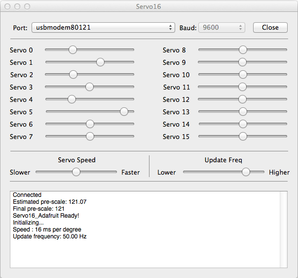The height and width of the screenshot is (278, 298).
Task: Click the Close button
Action: tap(270, 28)
